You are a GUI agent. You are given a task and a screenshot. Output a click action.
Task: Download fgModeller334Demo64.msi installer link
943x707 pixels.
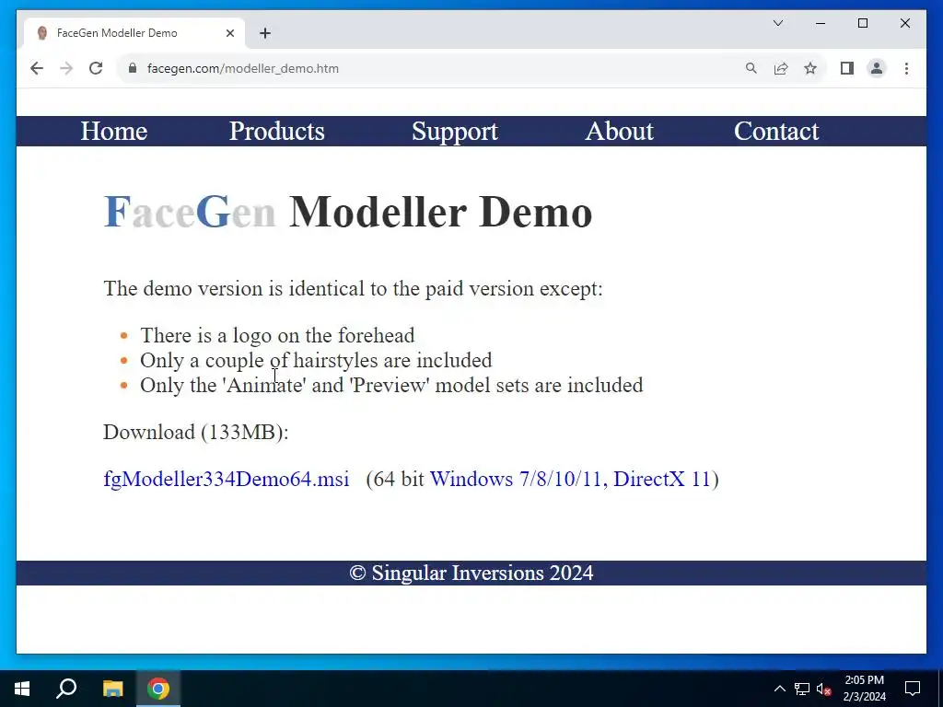(x=227, y=479)
